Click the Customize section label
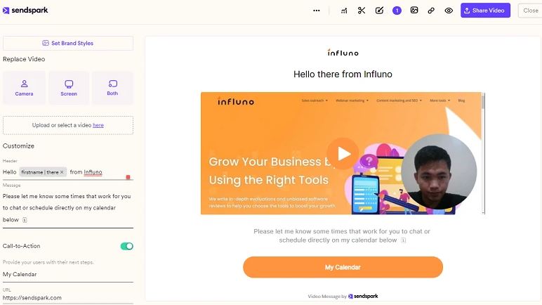The width and height of the screenshot is (542, 305). tap(18, 146)
